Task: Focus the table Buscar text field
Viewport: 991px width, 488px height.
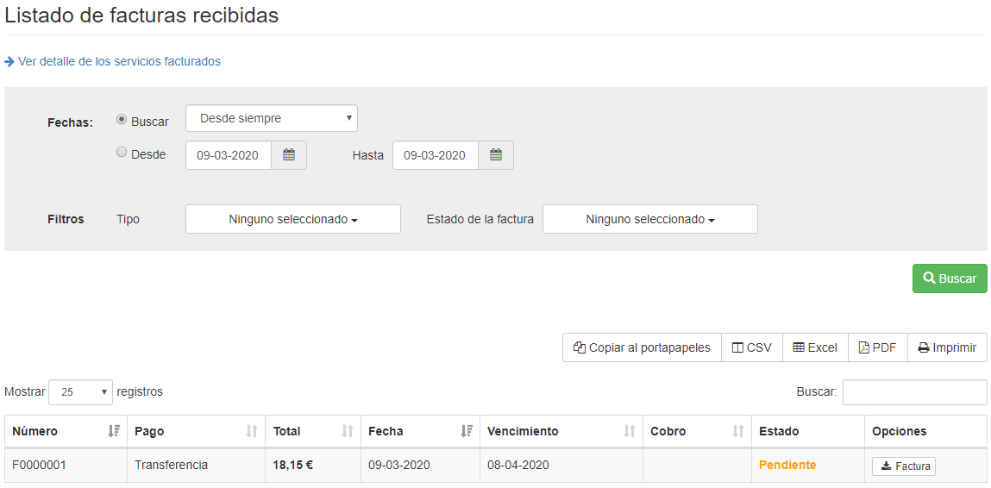Action: click(914, 391)
